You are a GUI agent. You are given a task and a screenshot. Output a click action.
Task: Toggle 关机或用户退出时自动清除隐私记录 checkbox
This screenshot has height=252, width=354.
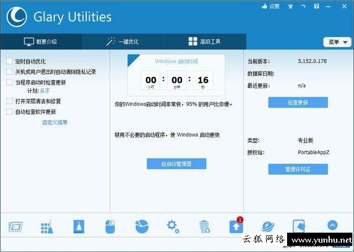9,72
